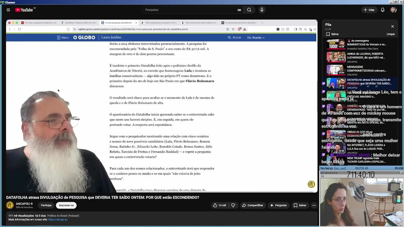Viewport: 404px width, 227px height.
Task: Open the recorded browser's hamburger menu
Action: (315, 29)
